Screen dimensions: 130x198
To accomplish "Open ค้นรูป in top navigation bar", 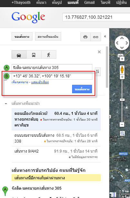I will (x=57, y=3).
